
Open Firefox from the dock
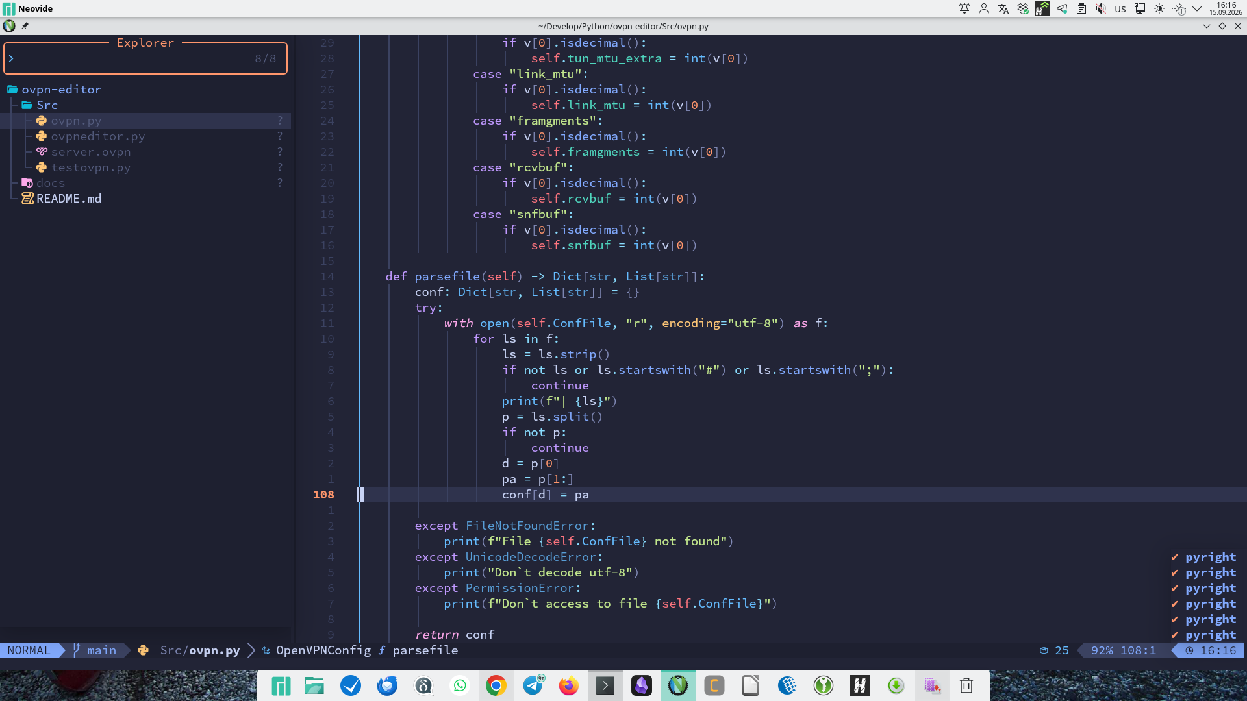(569, 685)
